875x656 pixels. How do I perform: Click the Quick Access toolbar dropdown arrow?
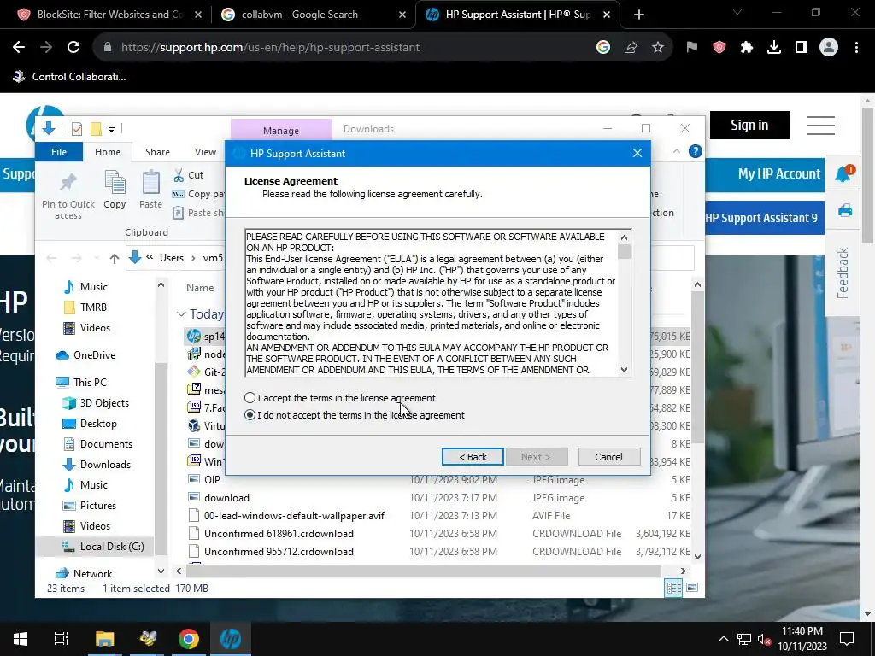[112, 130]
